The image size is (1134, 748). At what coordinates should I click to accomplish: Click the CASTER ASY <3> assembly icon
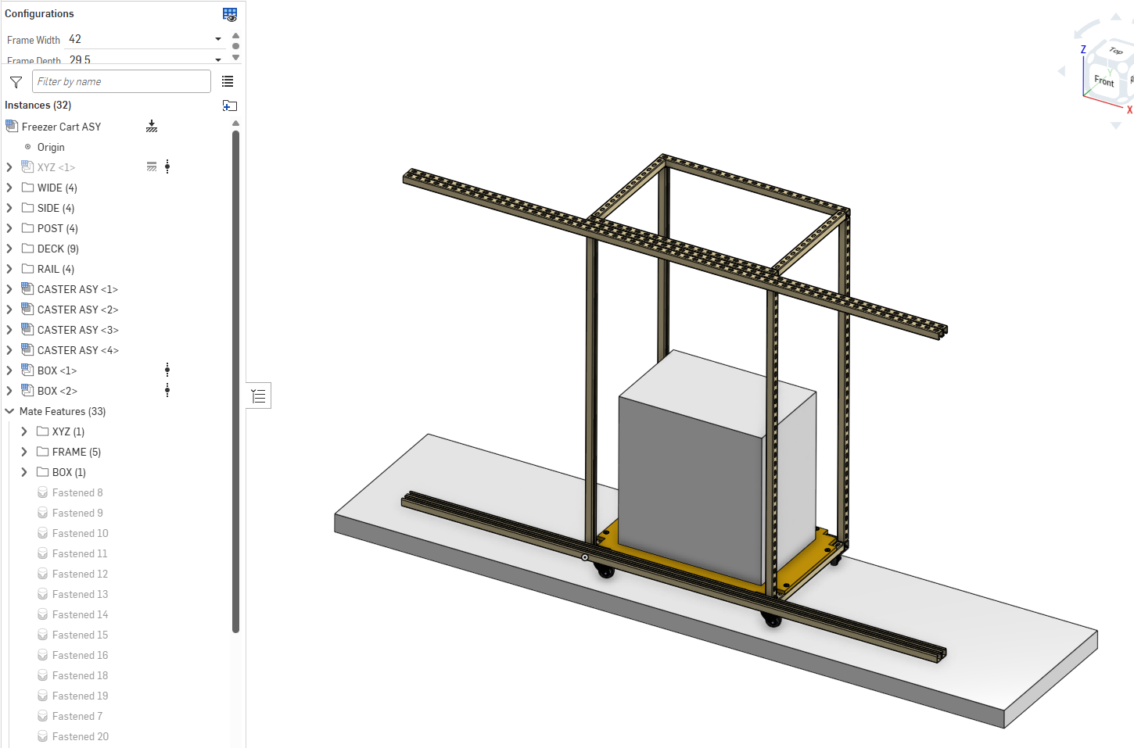[27, 329]
